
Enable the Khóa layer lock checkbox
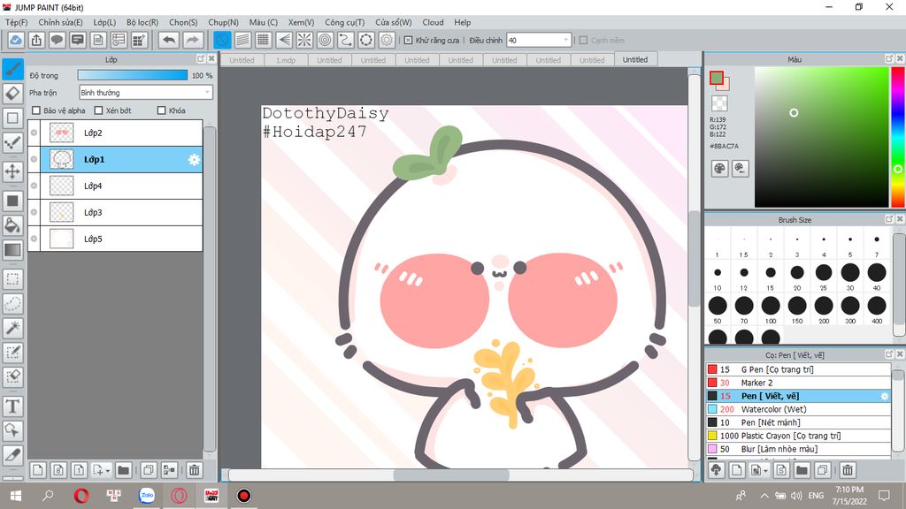click(162, 110)
